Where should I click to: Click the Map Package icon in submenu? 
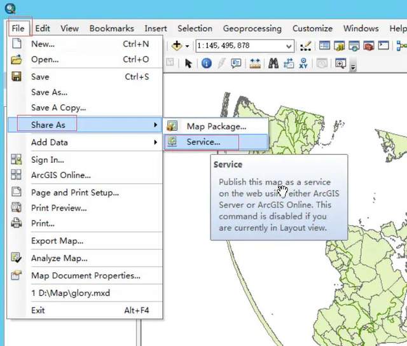pyautogui.click(x=172, y=126)
